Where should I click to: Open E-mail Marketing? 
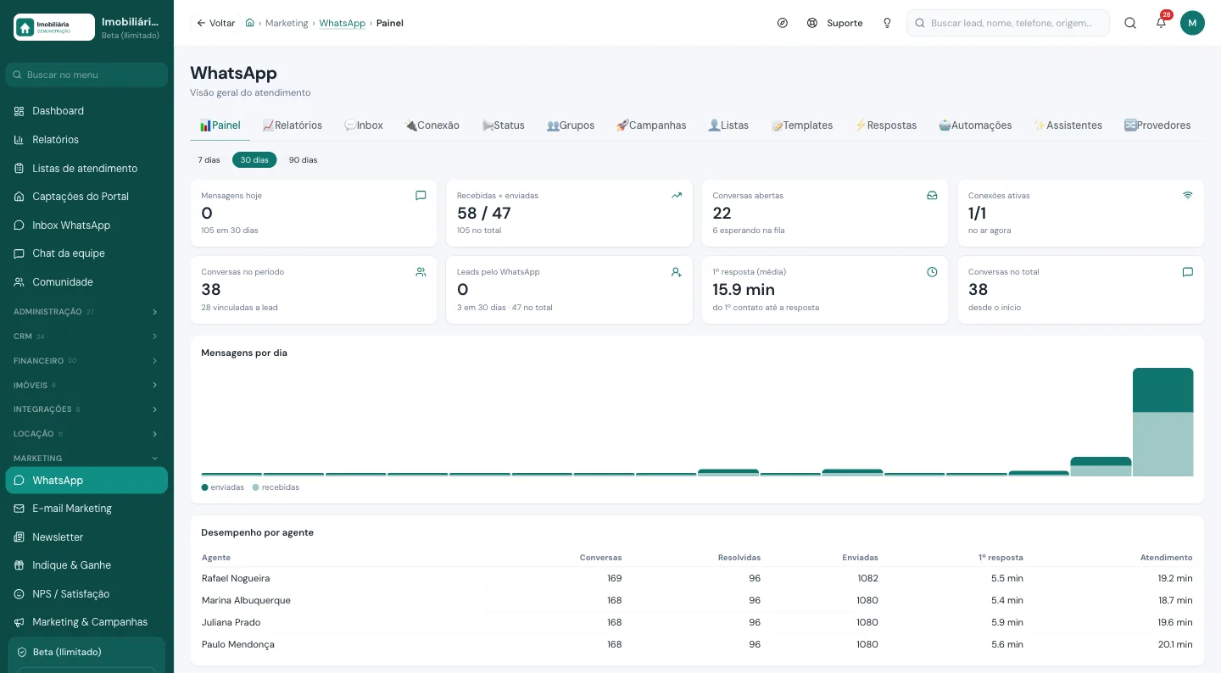[86, 509]
